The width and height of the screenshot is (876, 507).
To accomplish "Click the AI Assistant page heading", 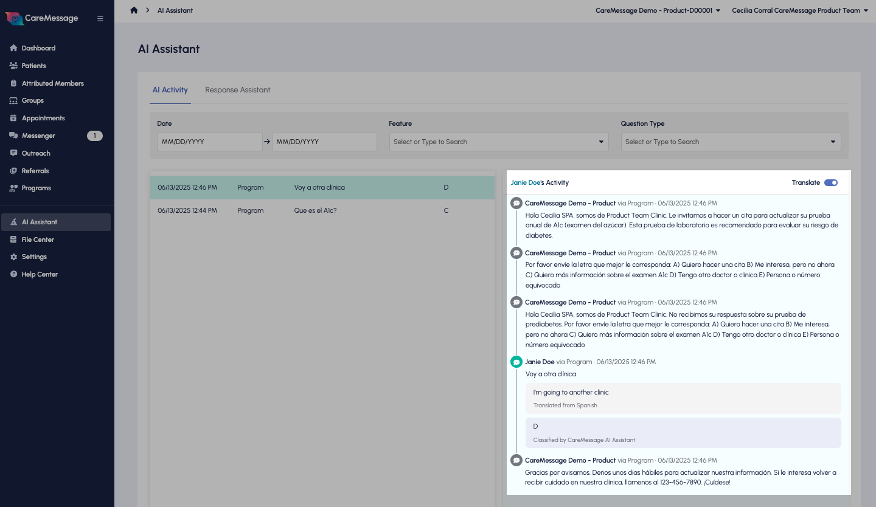I will pos(169,49).
